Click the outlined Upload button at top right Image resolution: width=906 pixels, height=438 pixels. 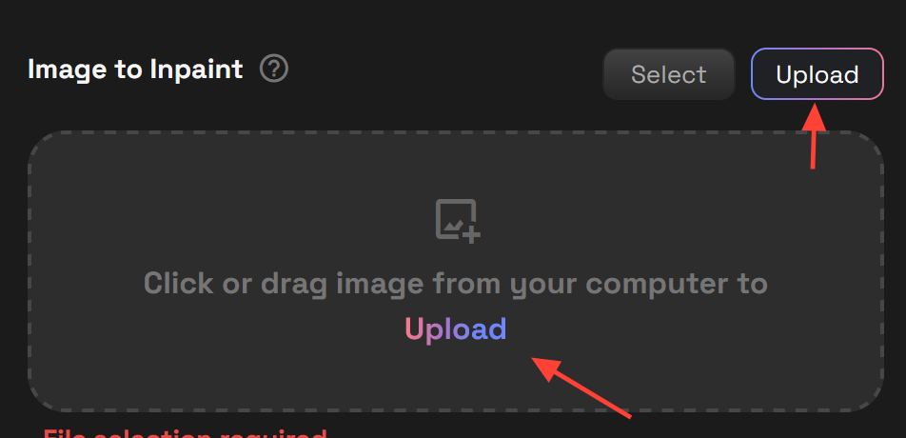coord(817,74)
